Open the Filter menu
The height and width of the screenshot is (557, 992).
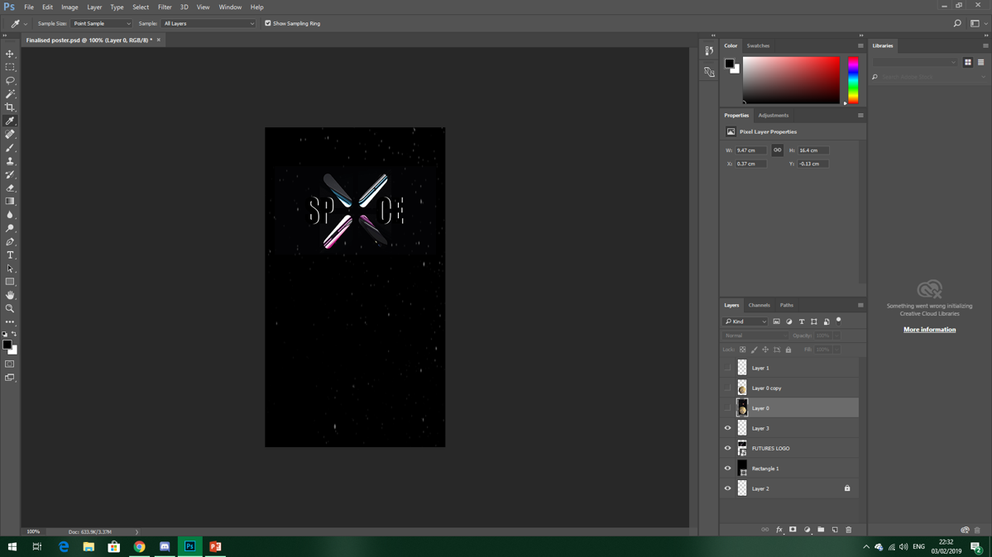coord(165,7)
